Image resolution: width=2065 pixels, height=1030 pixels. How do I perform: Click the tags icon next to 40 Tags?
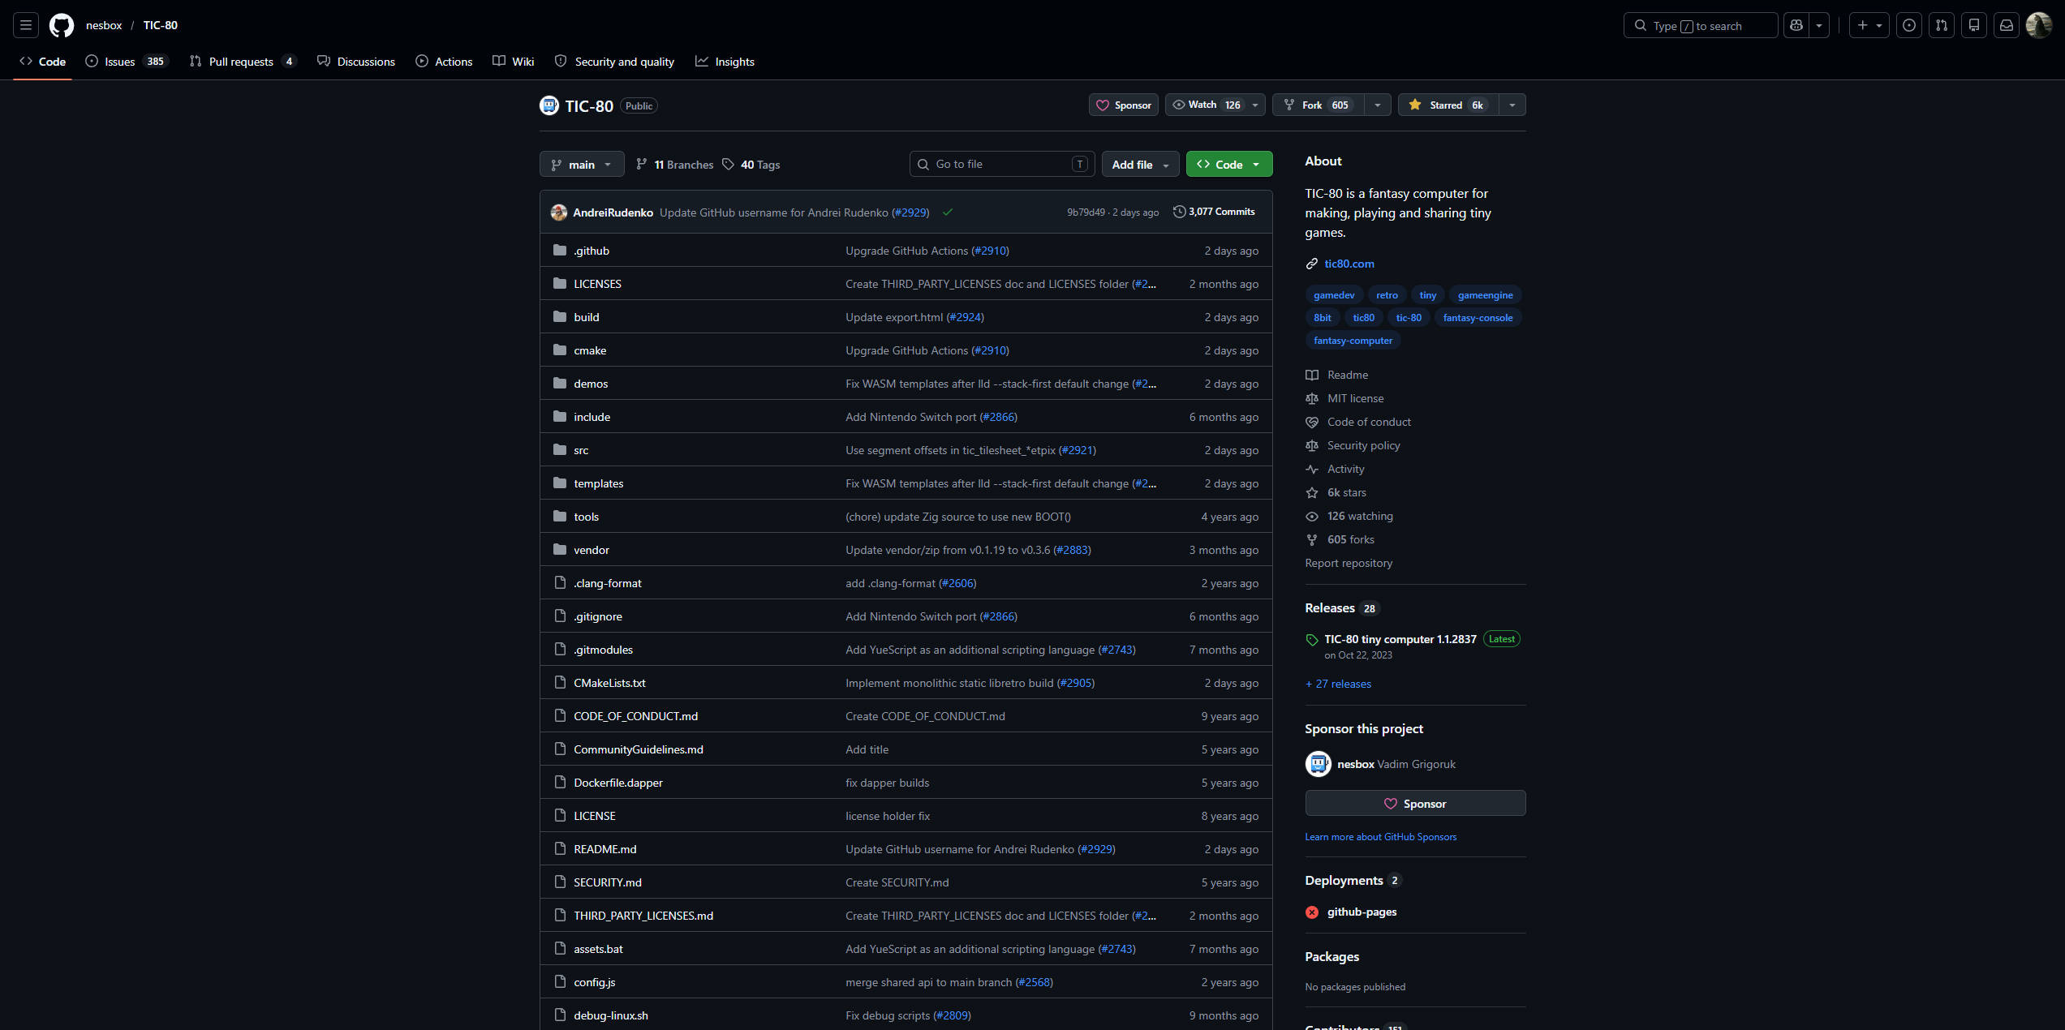click(729, 165)
